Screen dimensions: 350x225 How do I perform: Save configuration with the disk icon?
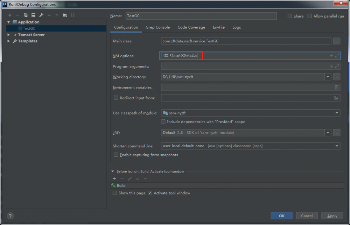point(33,15)
